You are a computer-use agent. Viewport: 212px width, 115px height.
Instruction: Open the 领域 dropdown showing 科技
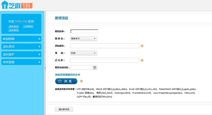[84, 53]
